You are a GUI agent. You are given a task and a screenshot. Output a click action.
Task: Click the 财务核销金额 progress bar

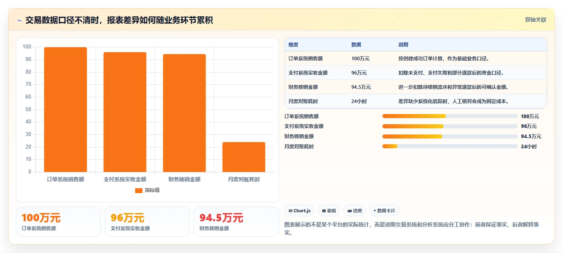tap(450, 136)
